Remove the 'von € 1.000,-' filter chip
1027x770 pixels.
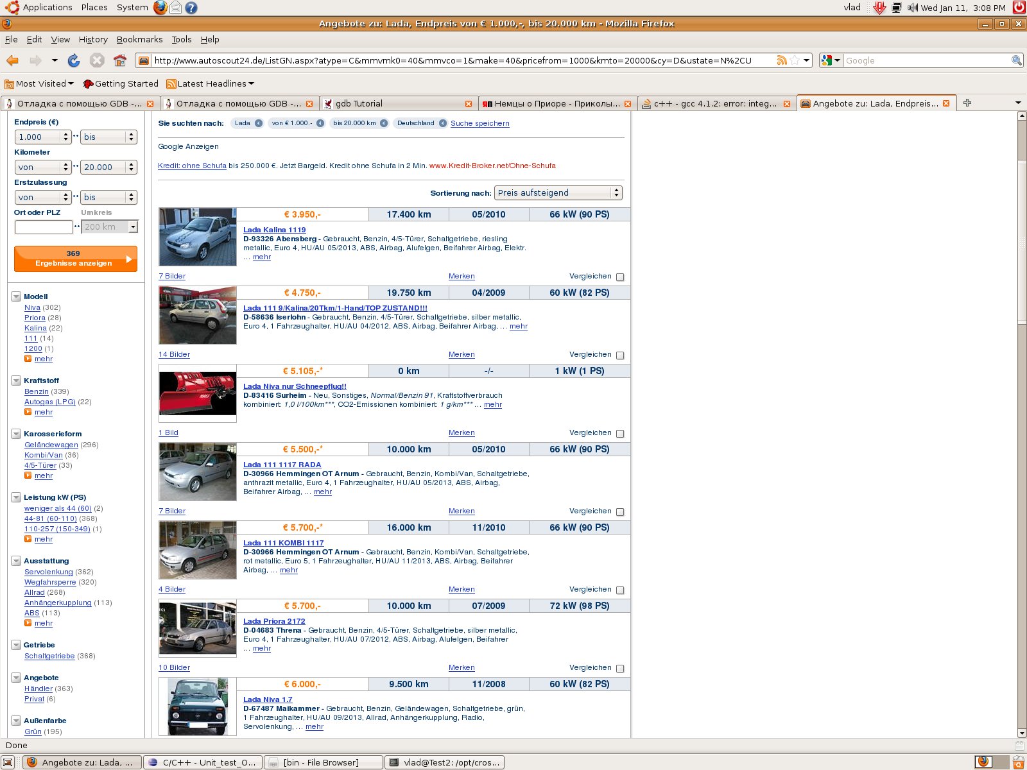(x=319, y=123)
